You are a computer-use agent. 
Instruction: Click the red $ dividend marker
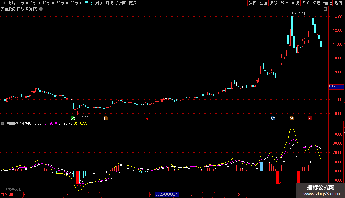tap(147, 119)
